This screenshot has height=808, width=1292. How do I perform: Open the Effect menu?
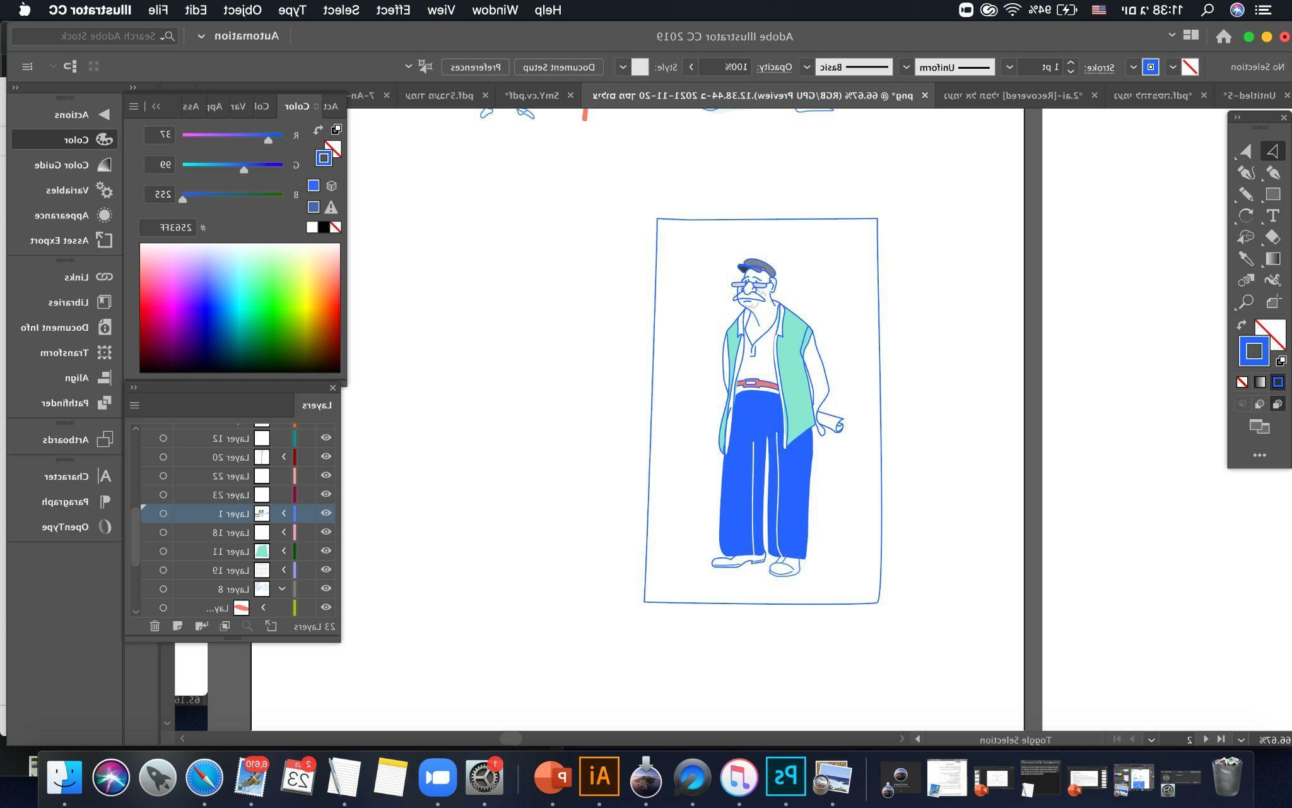pos(392,10)
